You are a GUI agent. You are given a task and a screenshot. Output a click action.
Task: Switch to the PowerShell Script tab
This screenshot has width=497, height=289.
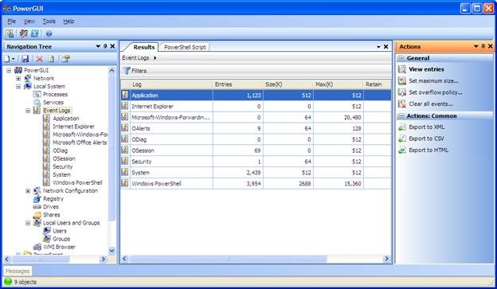click(x=185, y=47)
